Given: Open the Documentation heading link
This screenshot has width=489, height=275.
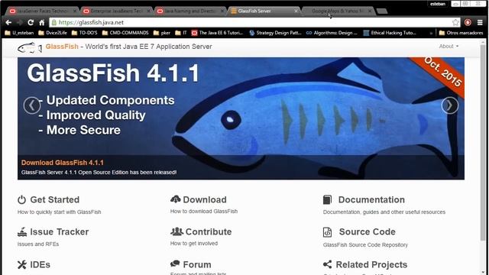Looking at the screenshot, I should [371, 200].
